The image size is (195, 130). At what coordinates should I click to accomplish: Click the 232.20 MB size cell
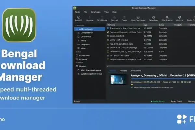click(x=149, y=48)
